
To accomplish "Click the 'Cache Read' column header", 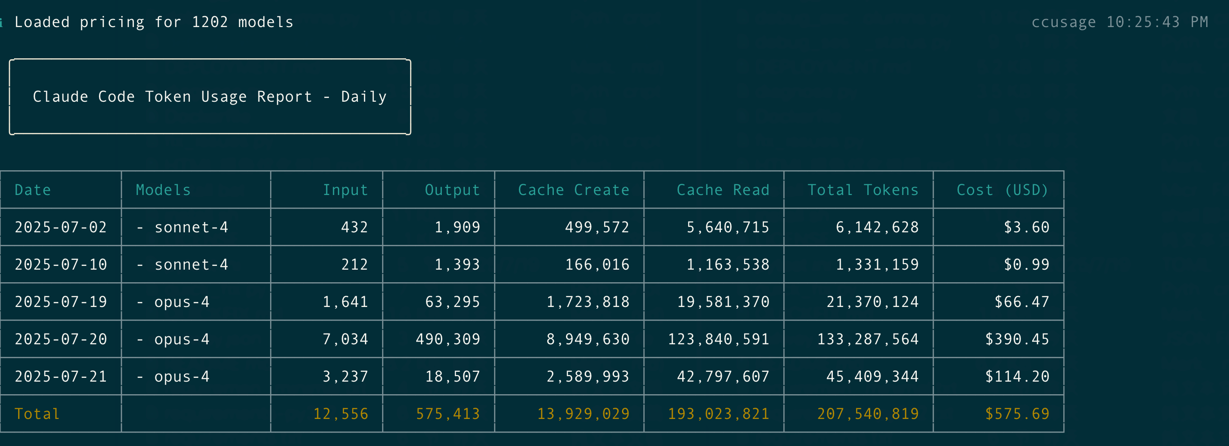I will click(x=723, y=190).
